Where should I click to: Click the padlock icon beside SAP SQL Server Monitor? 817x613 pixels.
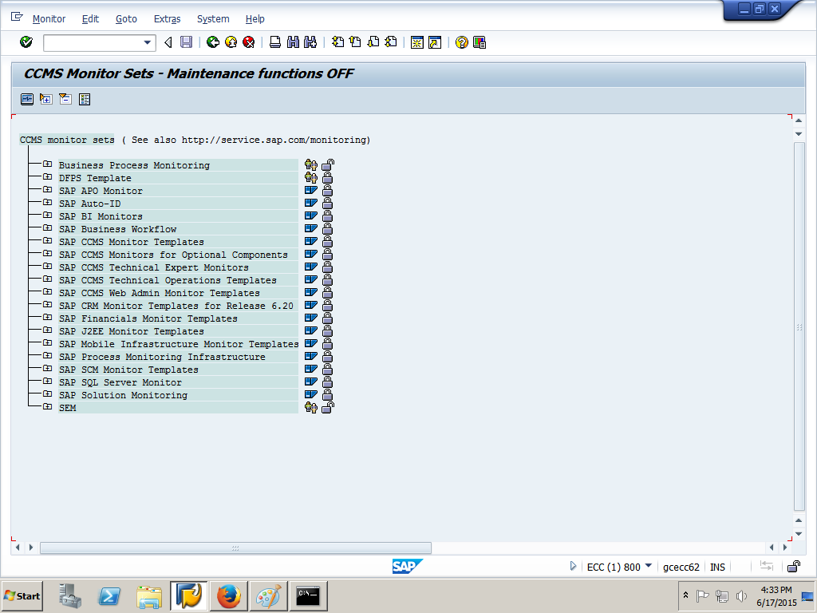[x=327, y=382]
